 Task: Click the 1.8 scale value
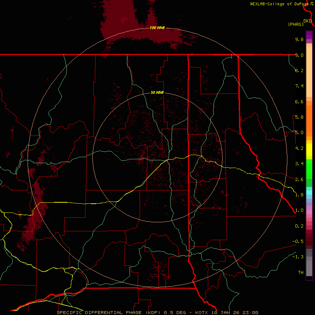pos(299,195)
